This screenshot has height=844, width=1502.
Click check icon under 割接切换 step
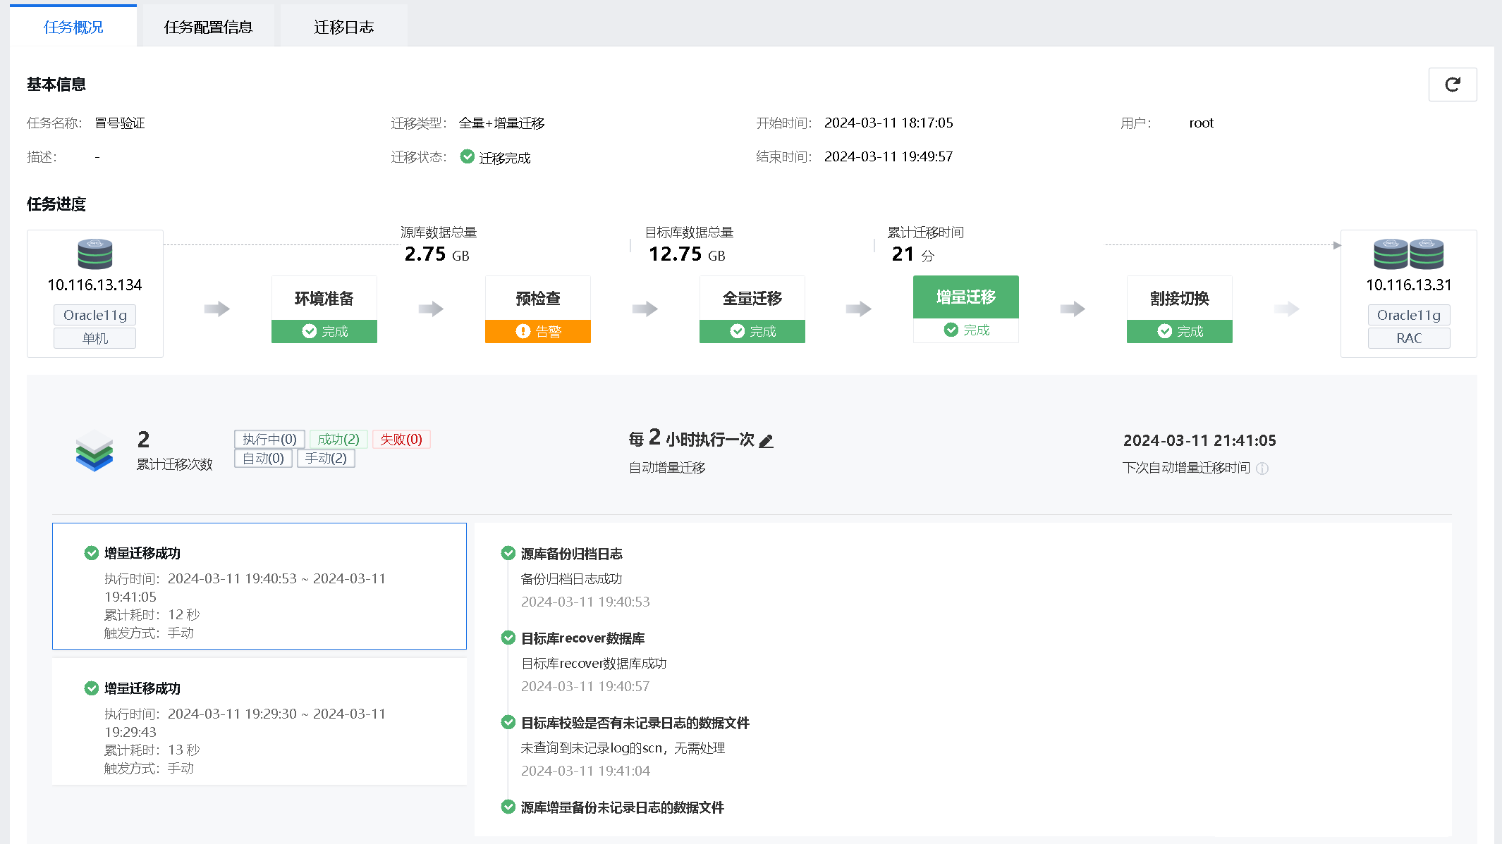pos(1164,331)
